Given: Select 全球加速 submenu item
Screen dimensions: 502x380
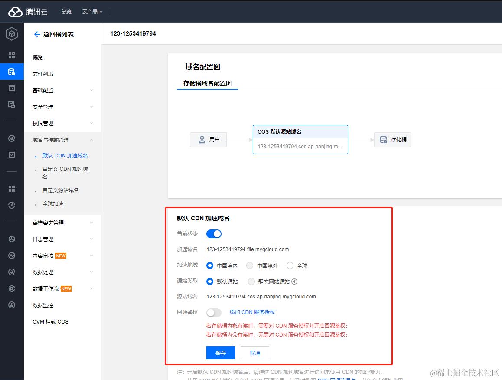Looking at the screenshot, I should (53, 203).
